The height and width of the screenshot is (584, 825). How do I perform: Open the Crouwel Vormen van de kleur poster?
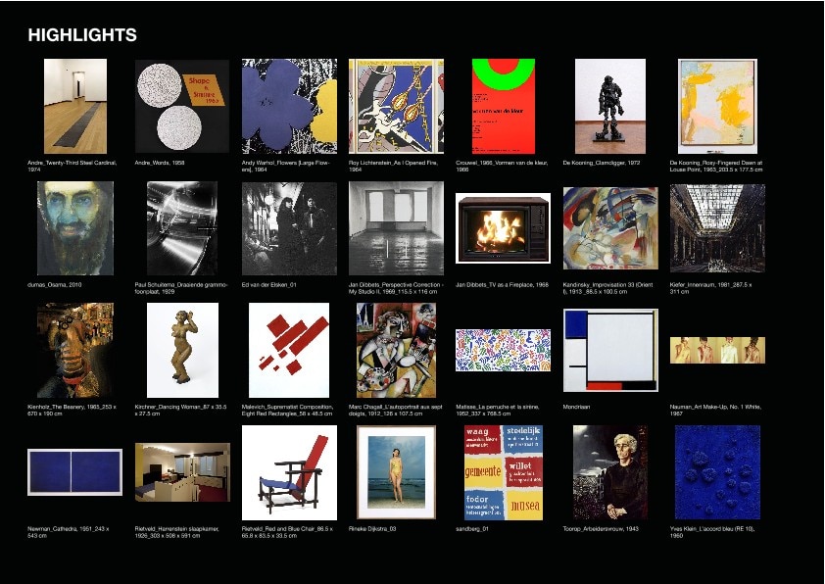[504, 106]
